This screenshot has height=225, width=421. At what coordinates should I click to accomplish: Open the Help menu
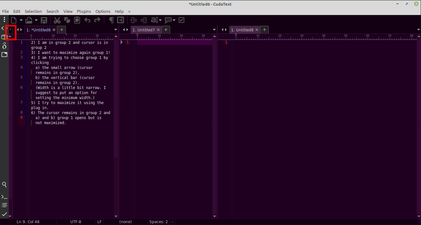(119, 11)
